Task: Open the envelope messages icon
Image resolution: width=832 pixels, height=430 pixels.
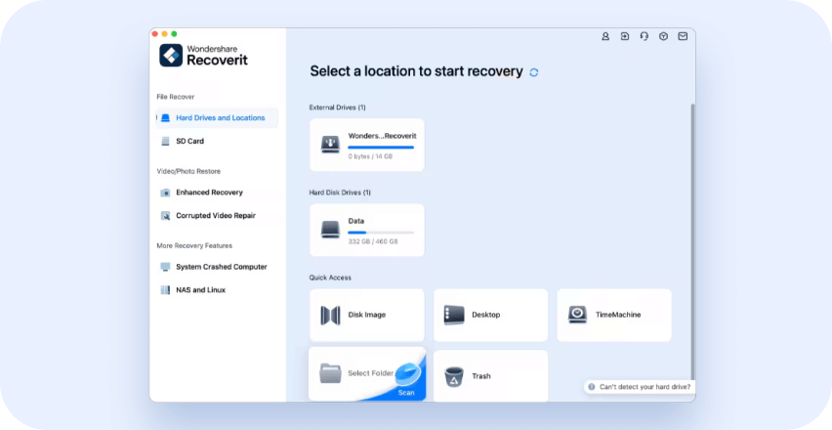Action: 683,36
